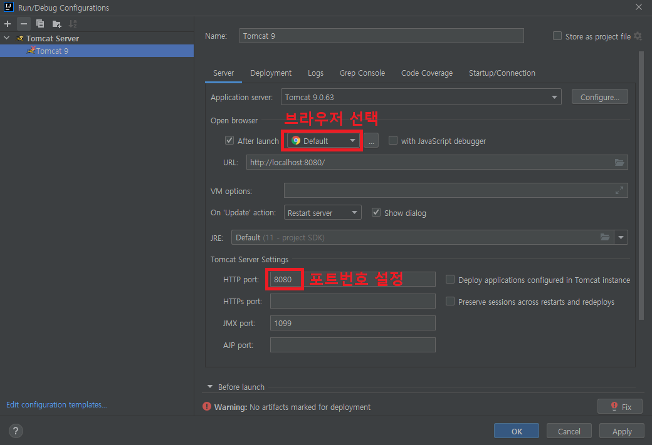Browse for the URL using the folder icon
Viewport: 652px width, 445px height.
pyautogui.click(x=619, y=162)
